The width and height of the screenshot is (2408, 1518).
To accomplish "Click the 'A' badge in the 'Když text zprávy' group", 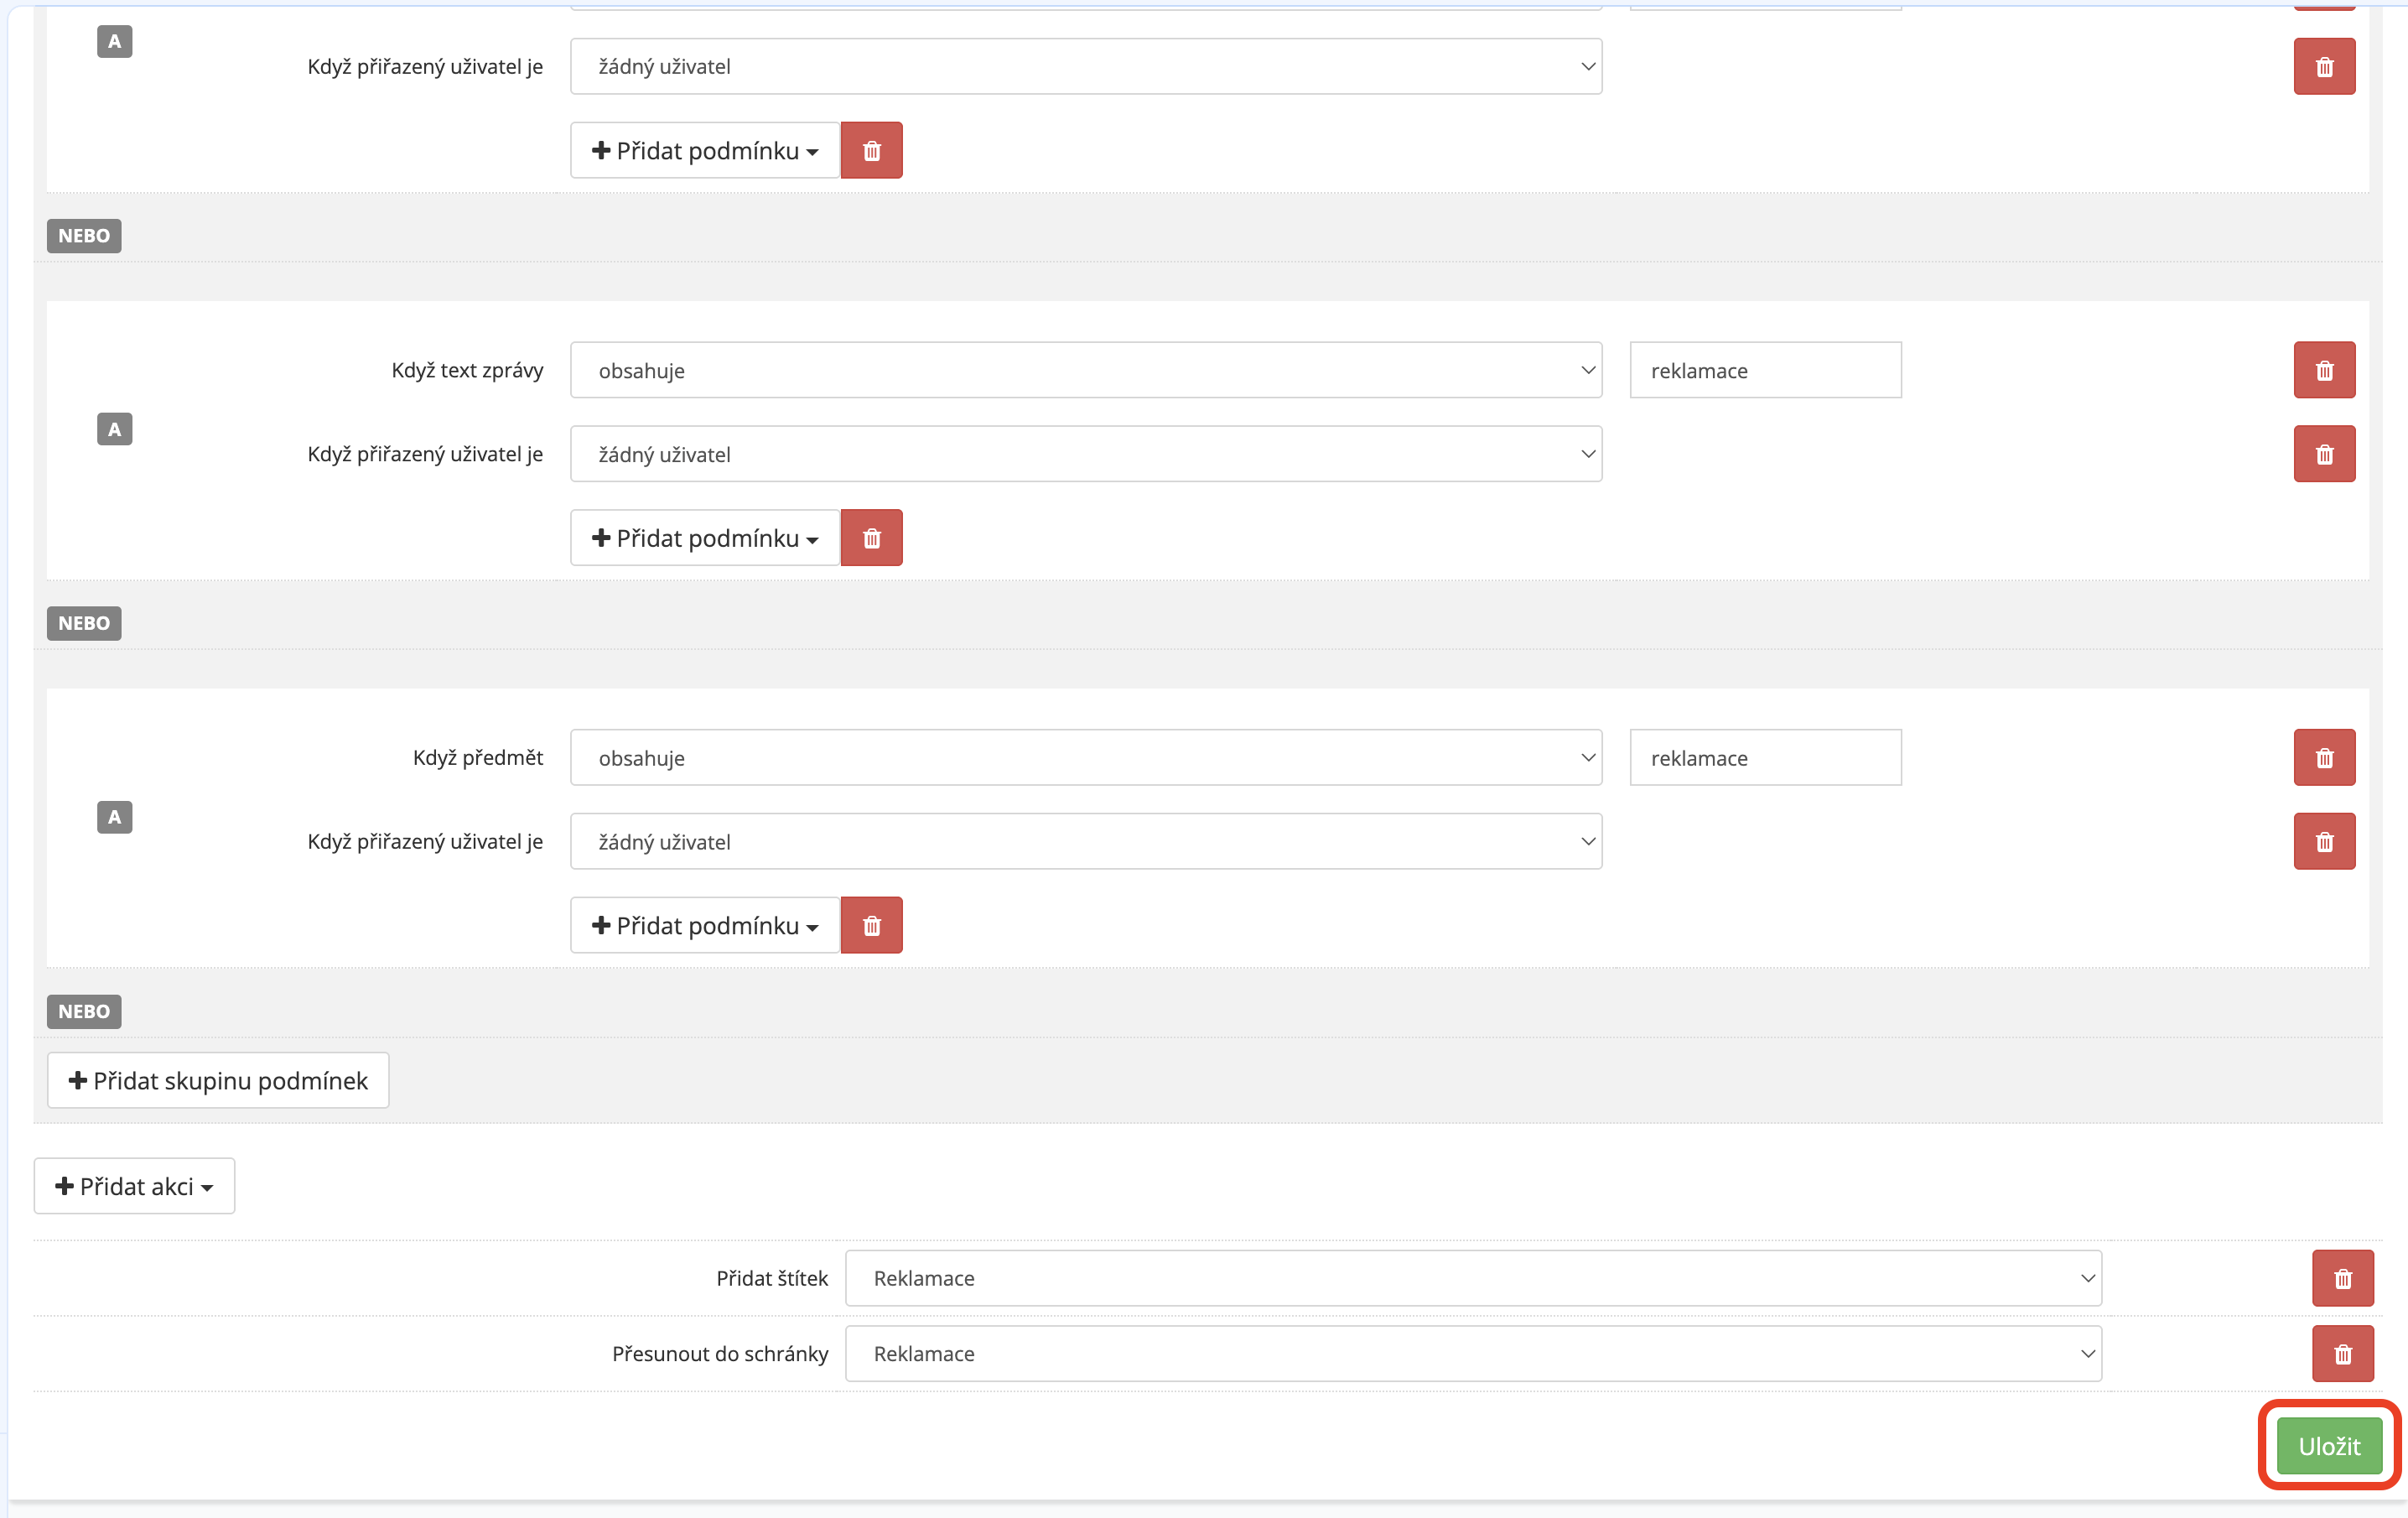I will [114, 429].
